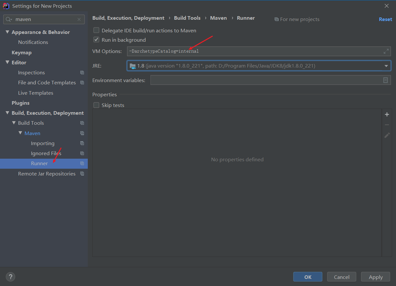Image resolution: width=396 pixels, height=286 pixels.
Task: Select Notifications in the settings tree
Action: (x=33, y=42)
